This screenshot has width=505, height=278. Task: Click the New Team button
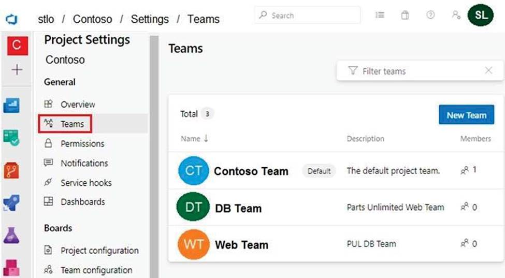coord(466,115)
